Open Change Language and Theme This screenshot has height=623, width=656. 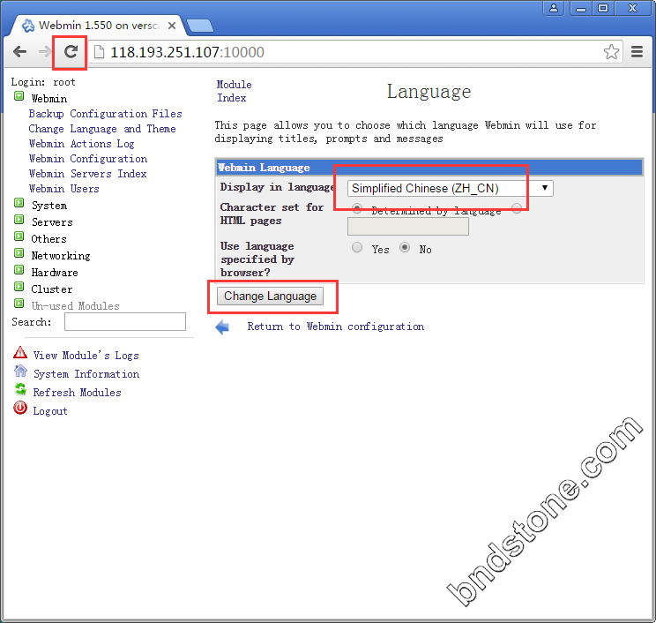point(102,129)
